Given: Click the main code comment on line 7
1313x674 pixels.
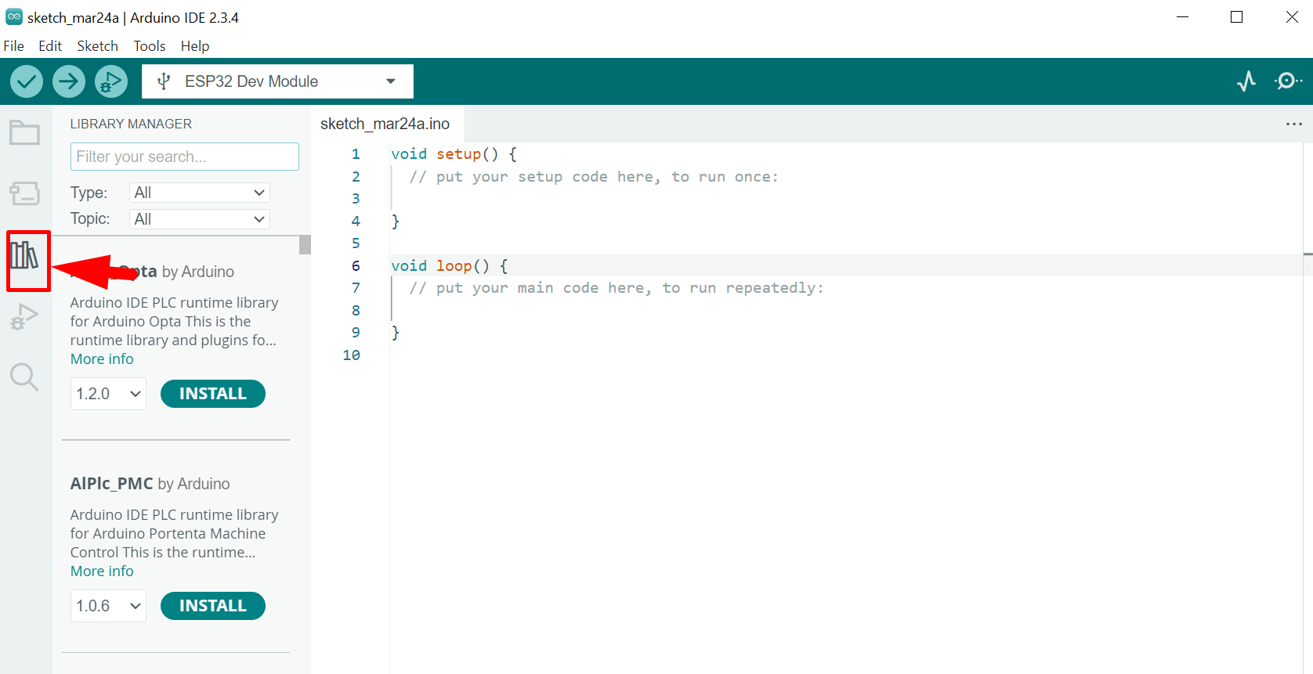Looking at the screenshot, I should [617, 288].
